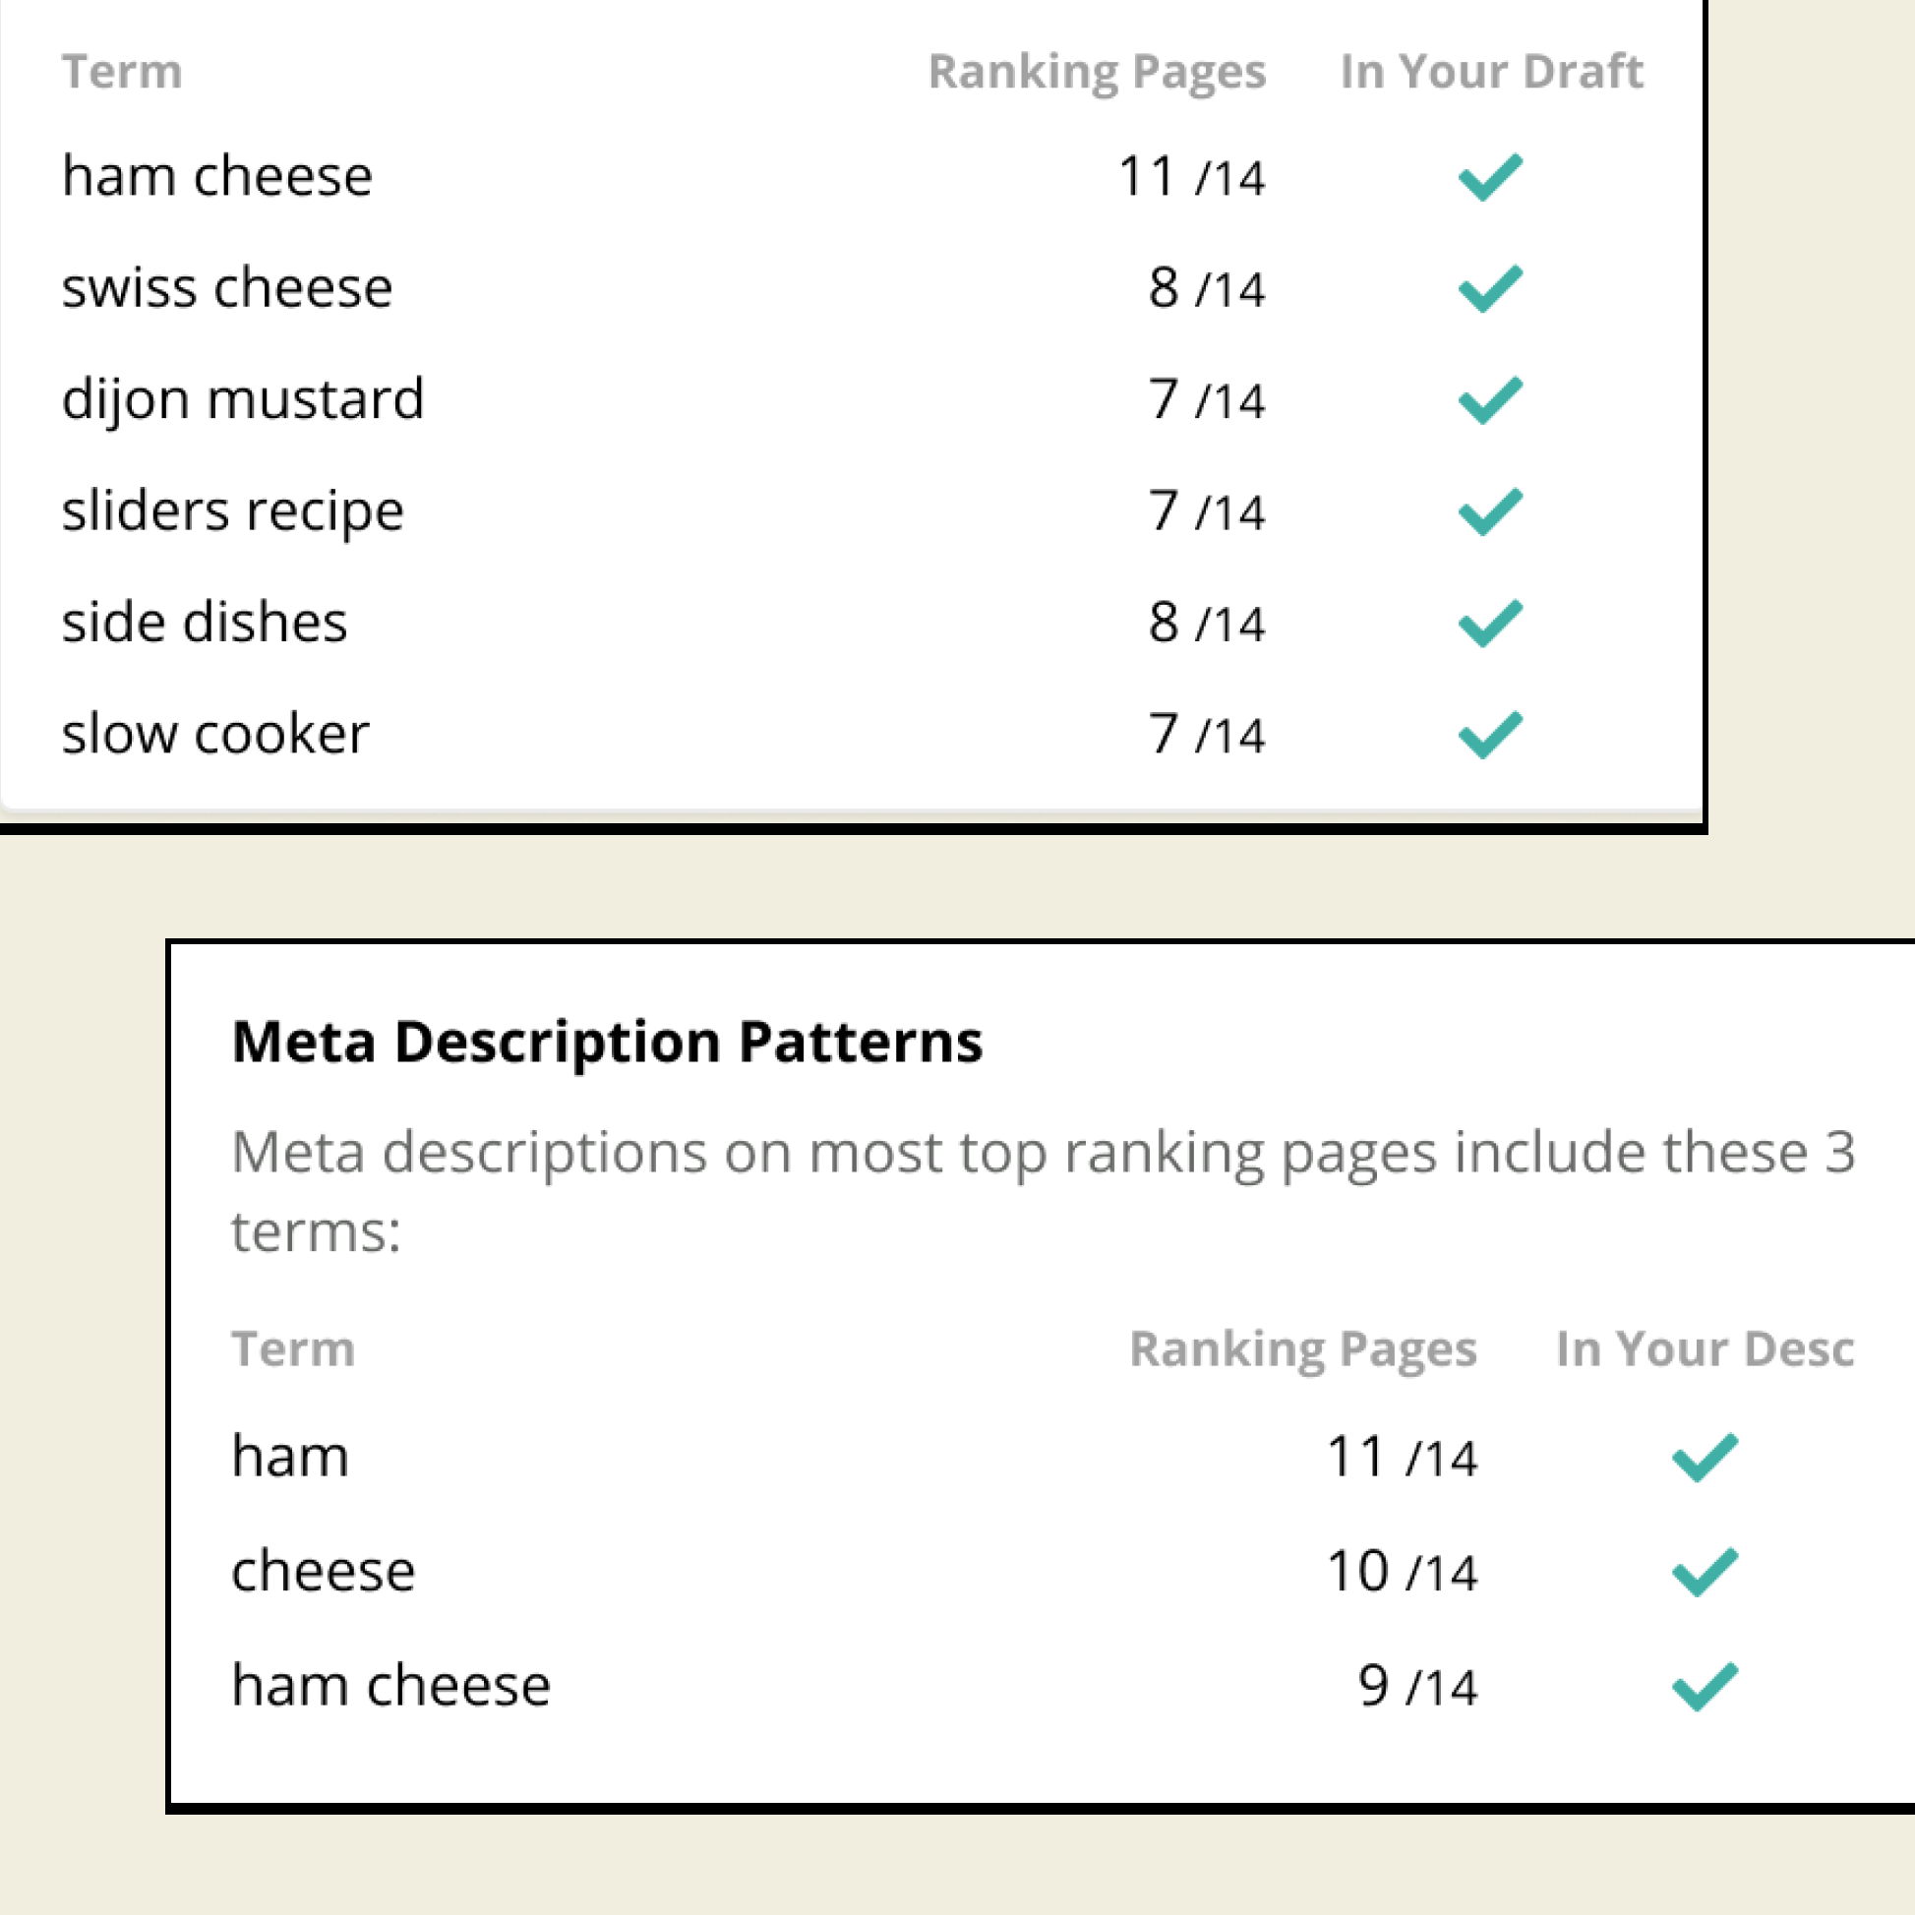Screen dimensions: 1915x1915
Task: Click checkmark beside ham cheese 11/14 row
Action: coord(1490,177)
